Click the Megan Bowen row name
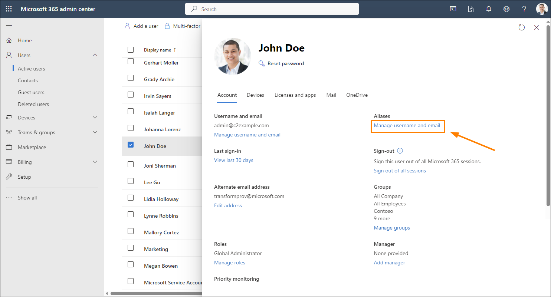 tap(161, 266)
